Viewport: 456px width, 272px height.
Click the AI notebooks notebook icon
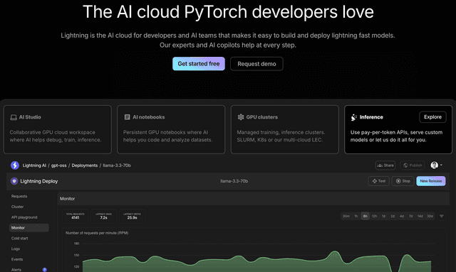coord(127,117)
